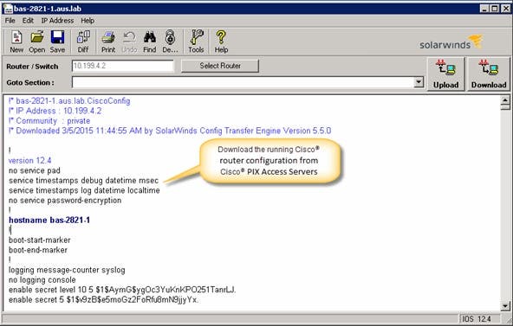Click the solarwinds logo
The image size is (513, 326).
[451, 42]
